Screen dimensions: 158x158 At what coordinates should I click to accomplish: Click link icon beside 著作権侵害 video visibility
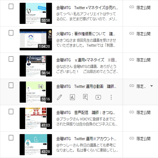click(x=132, y=33)
